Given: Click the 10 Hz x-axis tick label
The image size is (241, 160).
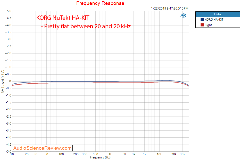Looking at the screenshot, I should tap(12, 154).
